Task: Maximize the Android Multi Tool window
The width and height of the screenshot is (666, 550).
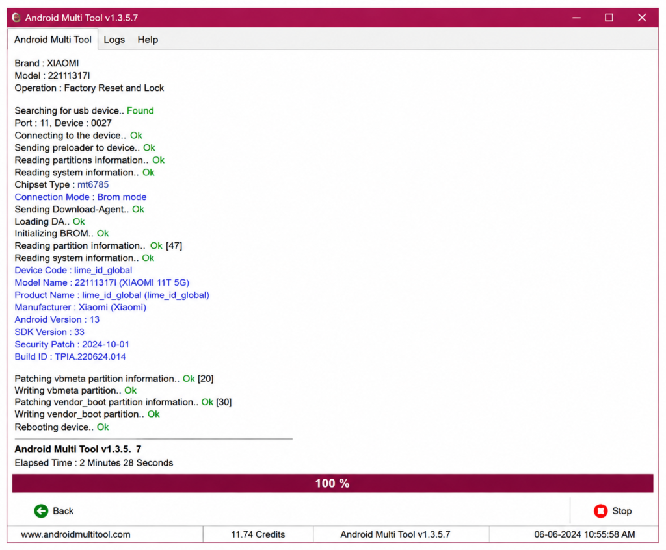Action: pyautogui.click(x=609, y=18)
